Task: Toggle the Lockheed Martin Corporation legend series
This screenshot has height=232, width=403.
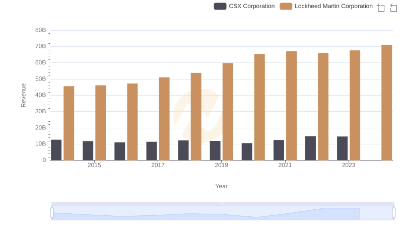Action: click(x=326, y=6)
